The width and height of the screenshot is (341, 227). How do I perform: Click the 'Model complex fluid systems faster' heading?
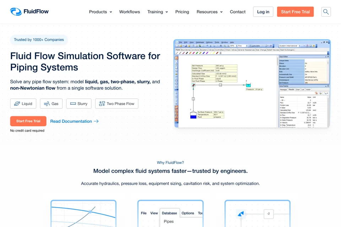click(170, 171)
